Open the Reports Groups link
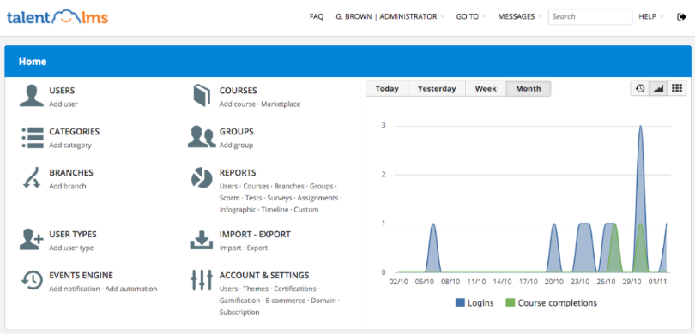 [322, 186]
